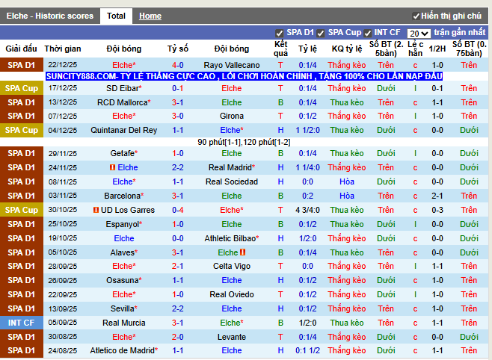Open the SUNCITY888.COM advertisement banner
Screen dimensions: 492x360
click(244, 76)
